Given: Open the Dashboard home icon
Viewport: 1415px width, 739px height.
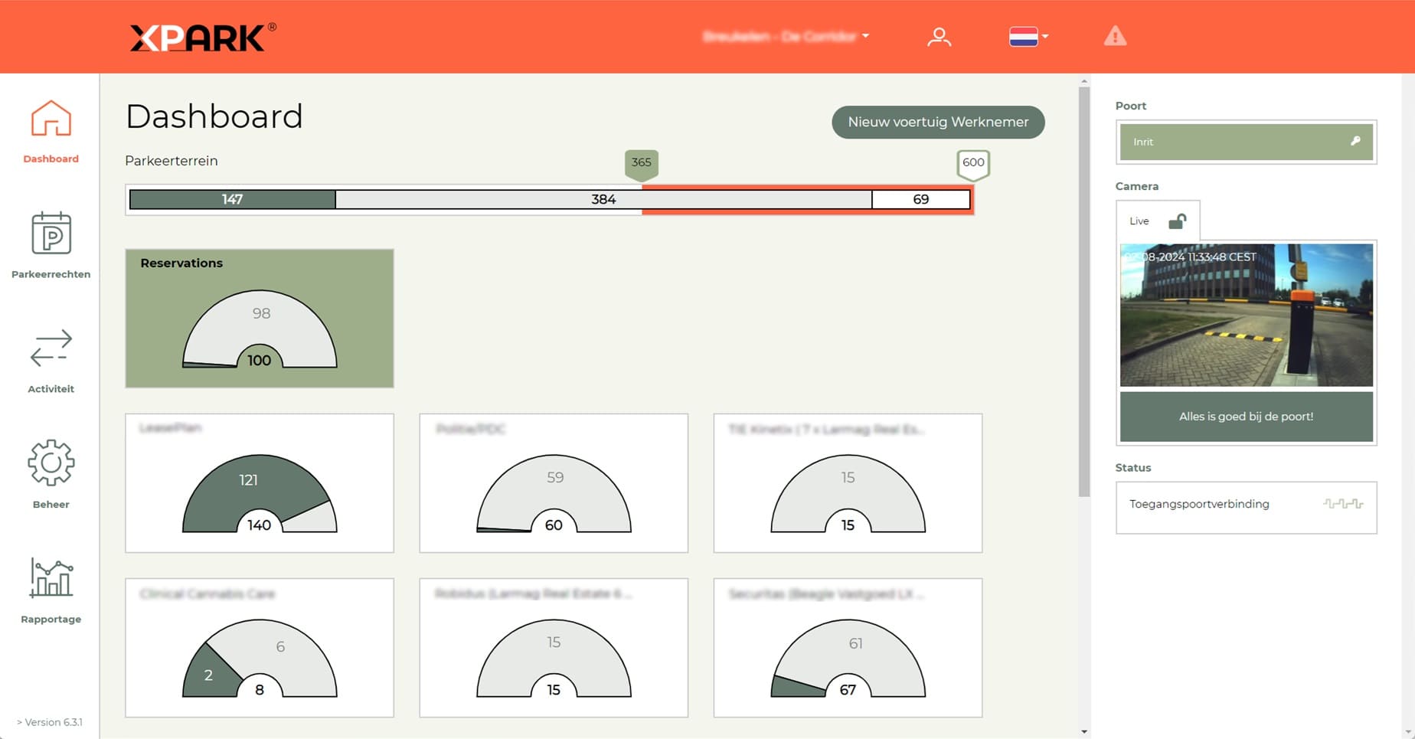Looking at the screenshot, I should tap(51, 119).
